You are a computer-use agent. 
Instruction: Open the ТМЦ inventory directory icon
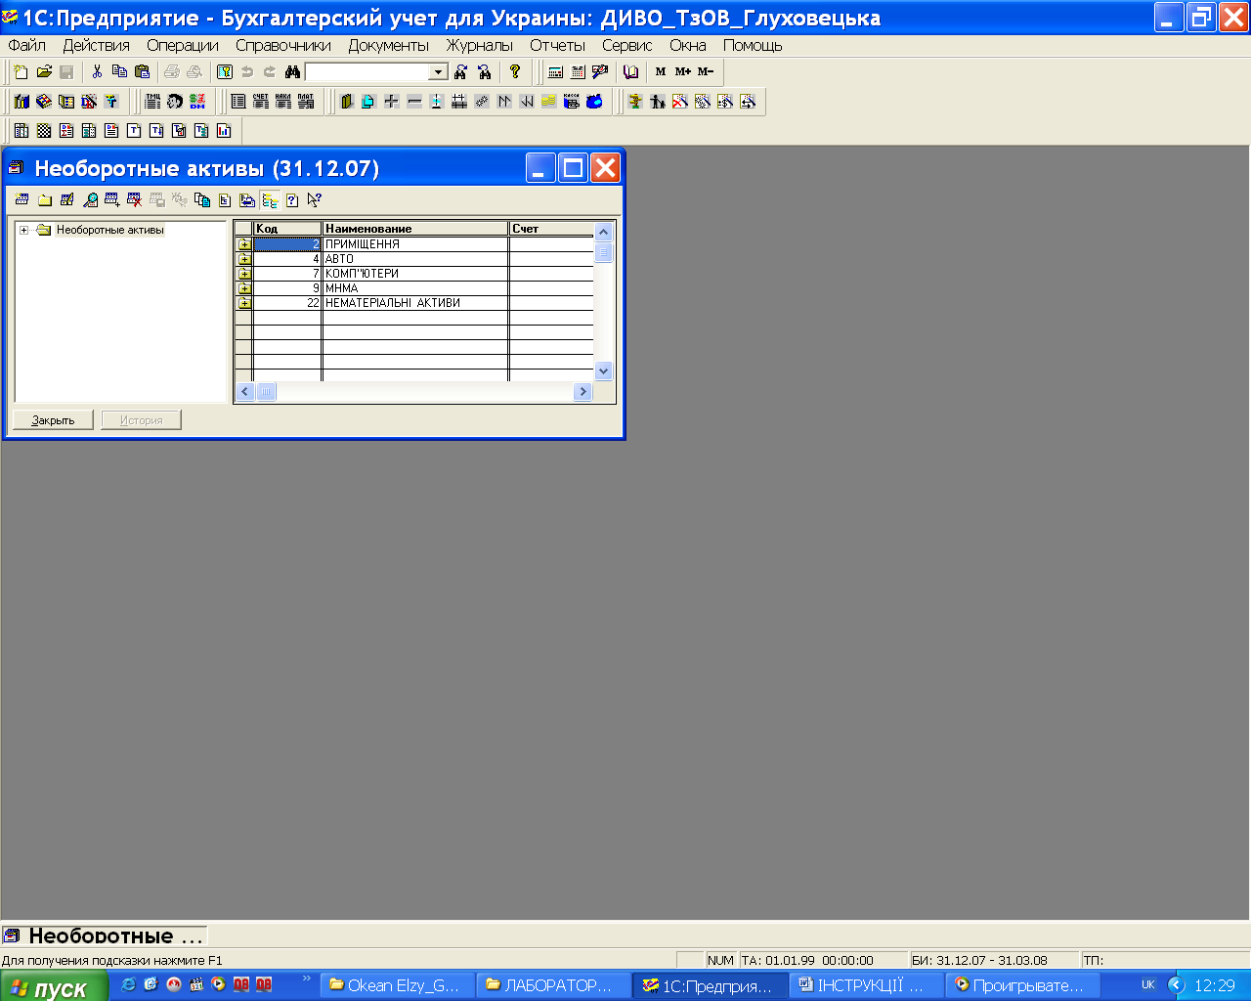pos(153,101)
